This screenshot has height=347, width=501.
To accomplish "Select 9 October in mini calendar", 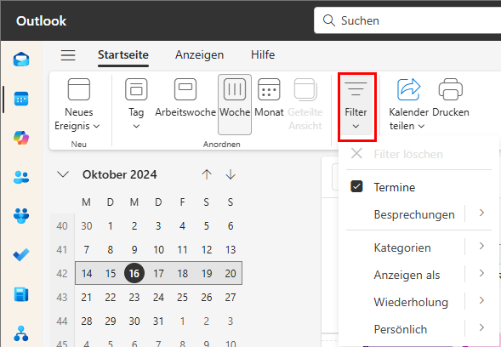I will click(134, 249).
